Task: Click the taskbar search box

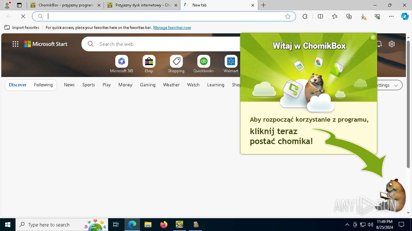Action: pyautogui.click(x=62, y=225)
